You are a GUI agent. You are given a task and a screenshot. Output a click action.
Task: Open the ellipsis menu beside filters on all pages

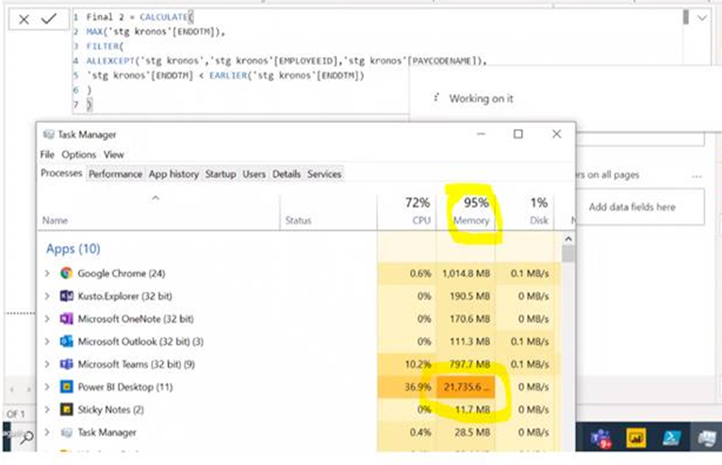[x=697, y=176]
